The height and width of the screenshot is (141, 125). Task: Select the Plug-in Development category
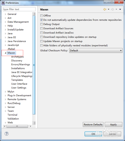pos(19,95)
